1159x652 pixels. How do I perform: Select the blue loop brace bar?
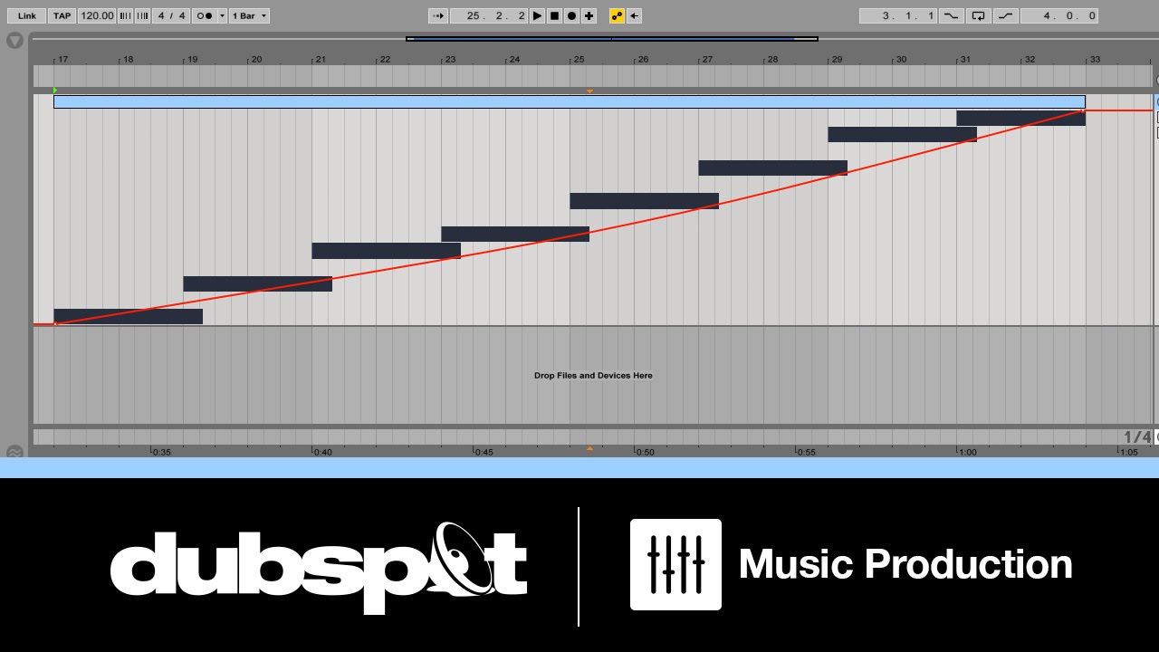570,101
